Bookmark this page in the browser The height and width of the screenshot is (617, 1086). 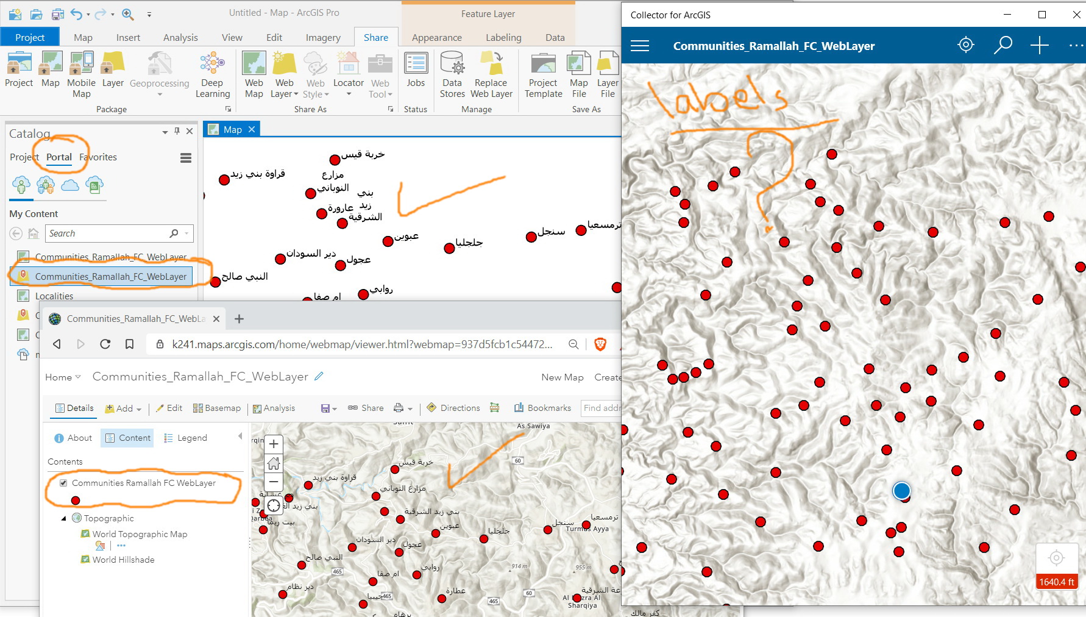(x=130, y=344)
